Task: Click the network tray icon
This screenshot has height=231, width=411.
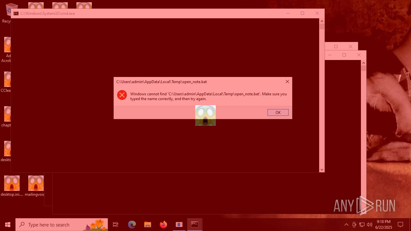Action: point(362,225)
